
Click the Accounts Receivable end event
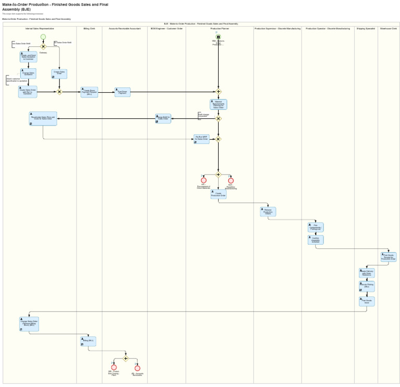point(137,368)
